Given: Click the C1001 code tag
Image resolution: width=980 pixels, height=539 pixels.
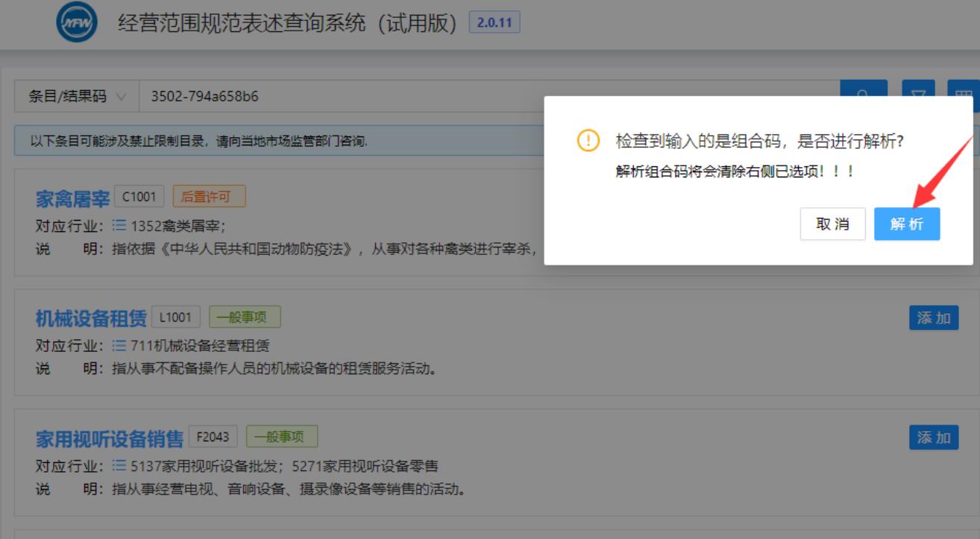Looking at the screenshot, I should 139,197.
